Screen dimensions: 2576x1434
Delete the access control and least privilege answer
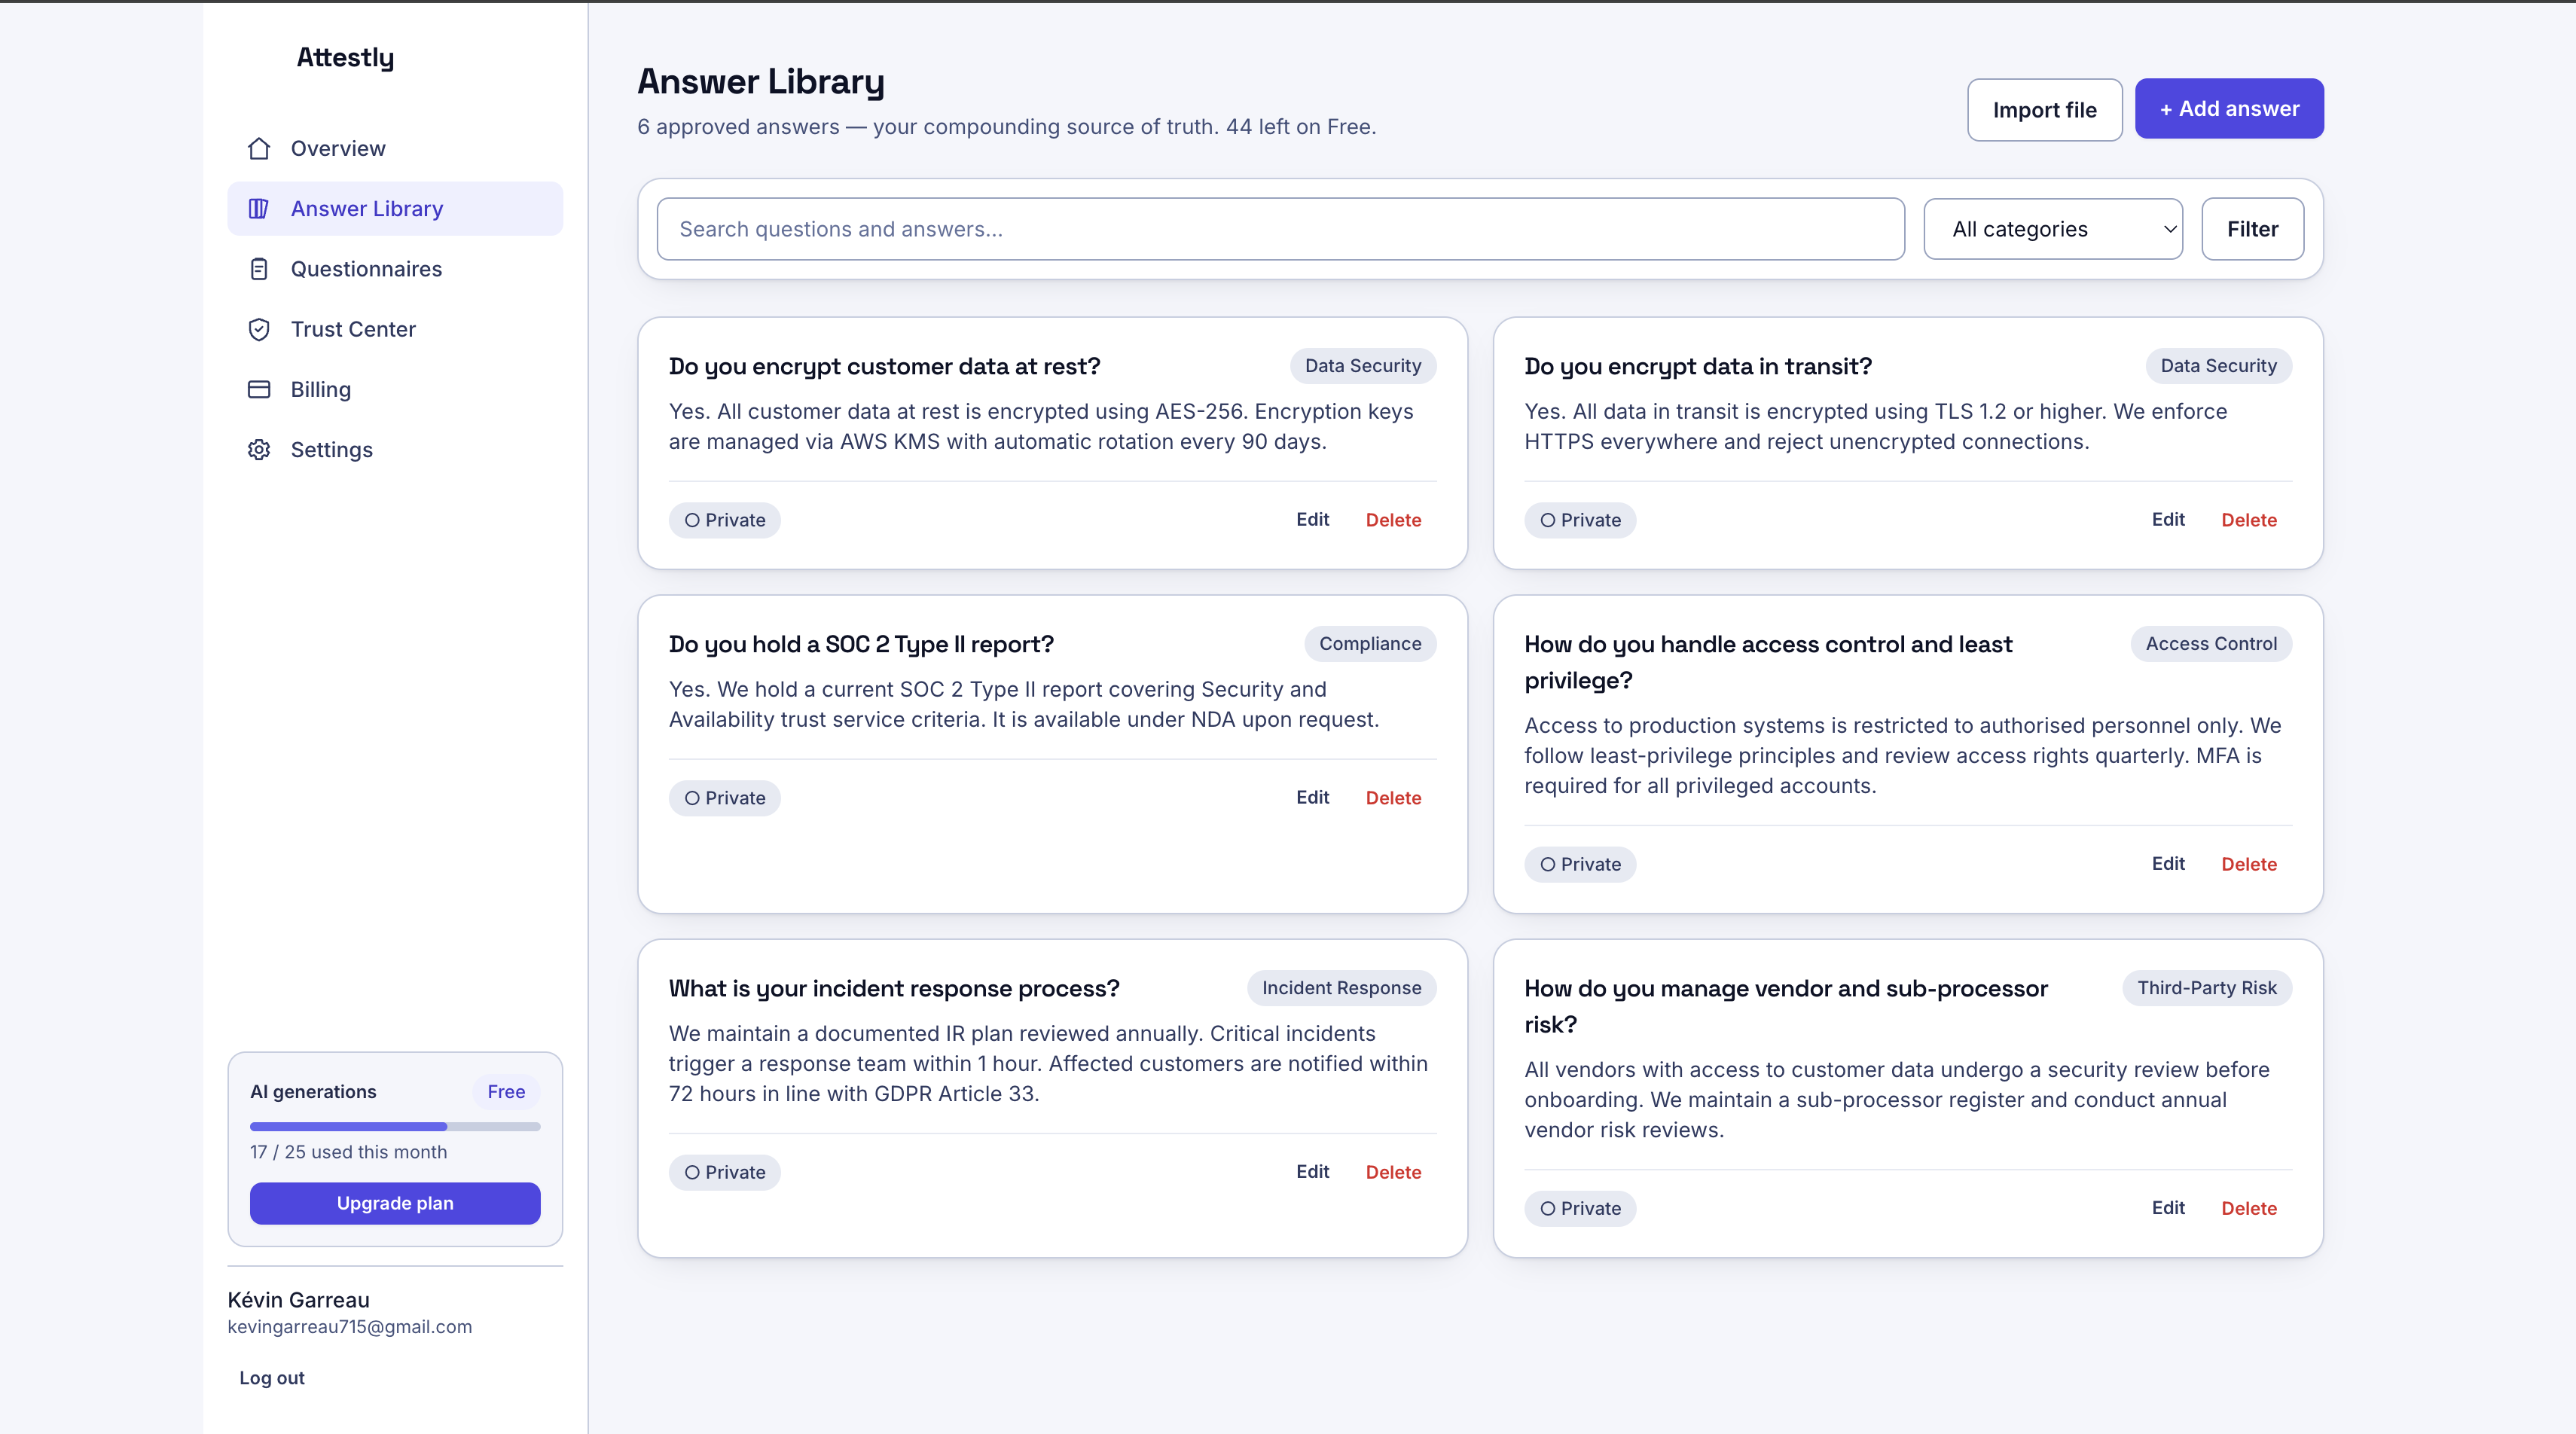2249,864
